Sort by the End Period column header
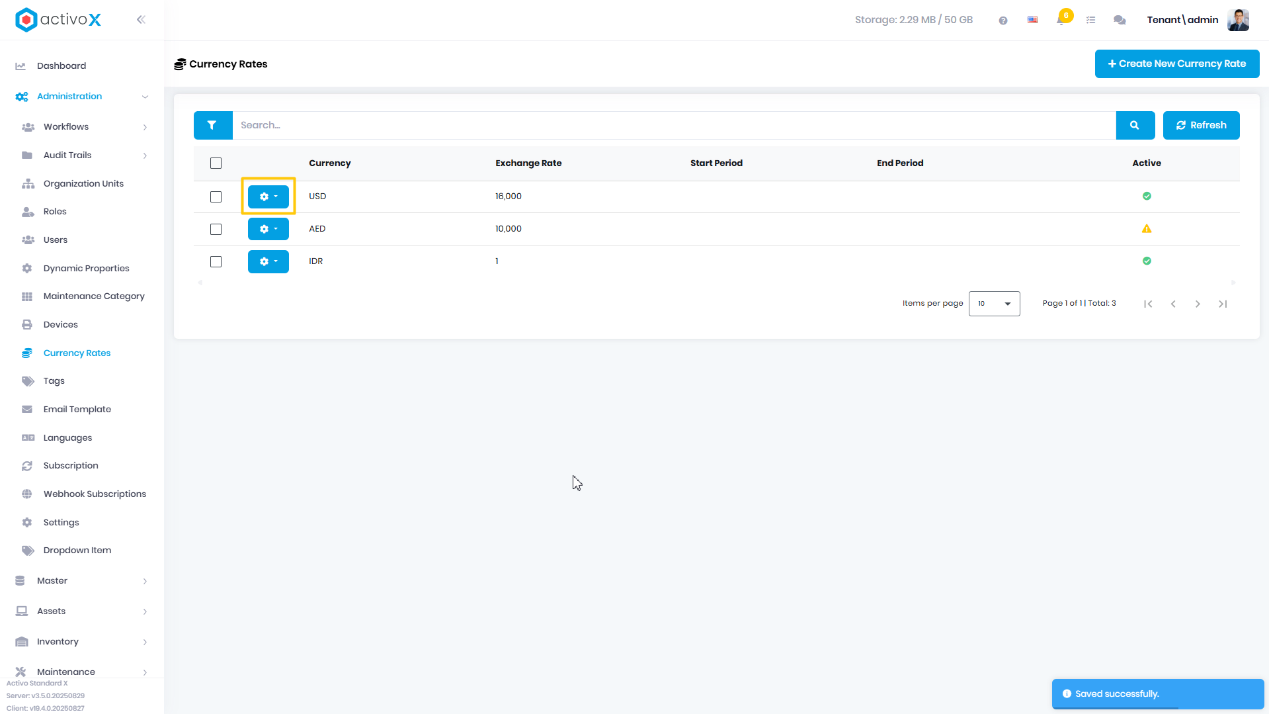This screenshot has width=1269, height=714. (900, 163)
